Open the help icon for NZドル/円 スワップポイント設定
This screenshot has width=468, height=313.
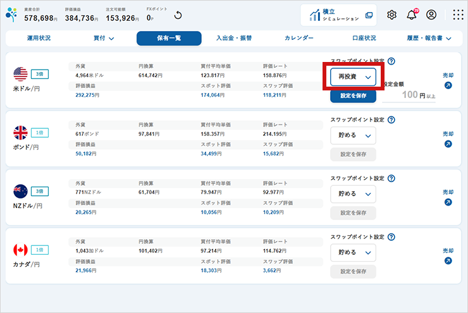pos(391,178)
